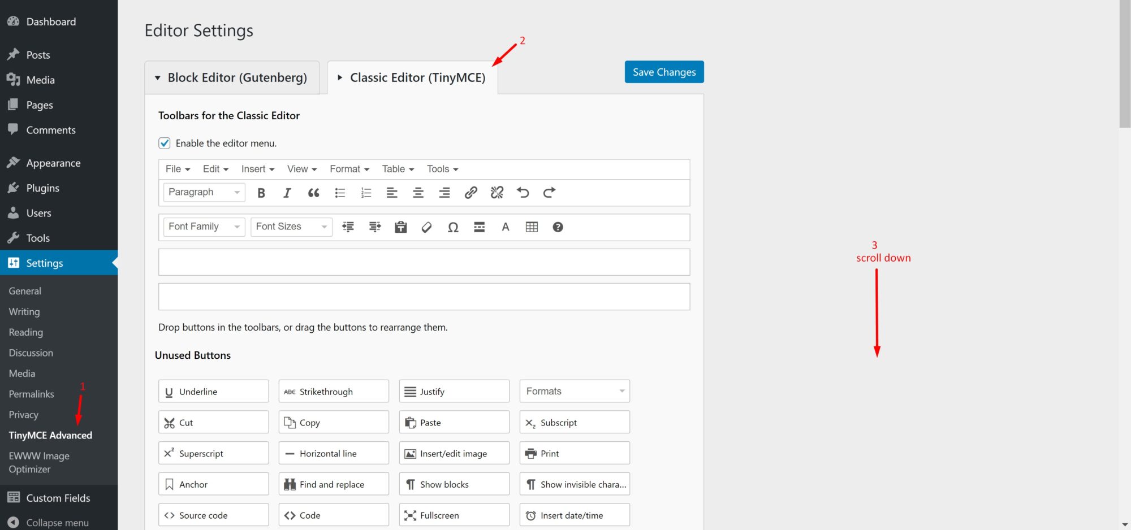Open the Paragraph format dropdown
The width and height of the screenshot is (1131, 530).
tap(204, 192)
